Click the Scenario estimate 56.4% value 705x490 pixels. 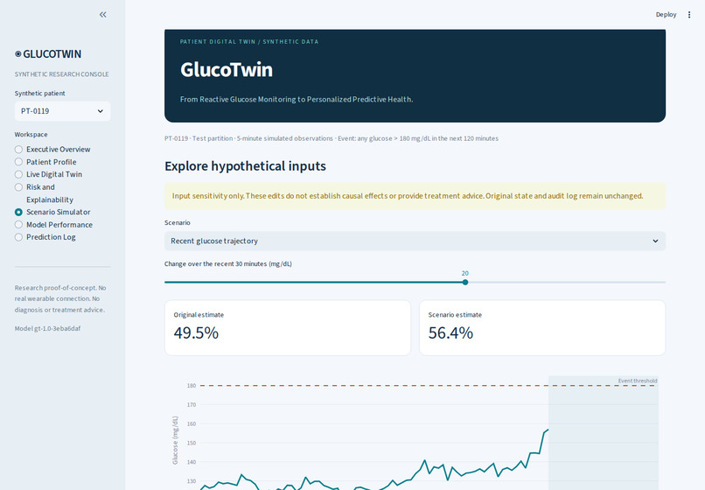point(450,333)
